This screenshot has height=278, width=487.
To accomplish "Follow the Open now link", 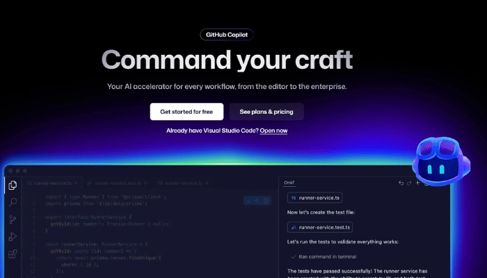I will point(273,131).
